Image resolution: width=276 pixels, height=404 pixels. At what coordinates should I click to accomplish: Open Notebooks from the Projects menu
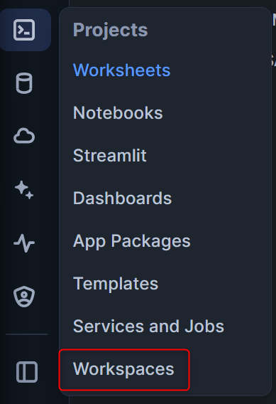pos(118,113)
